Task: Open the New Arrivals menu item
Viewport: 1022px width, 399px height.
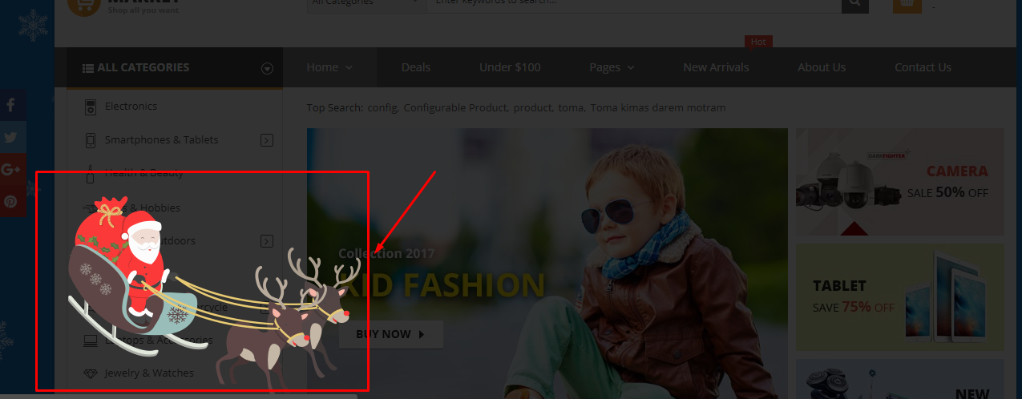Action: (x=716, y=67)
